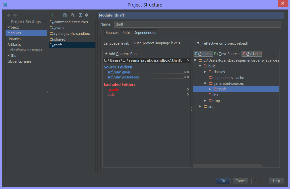Click the dependency-cache folder icon

pos(211,77)
